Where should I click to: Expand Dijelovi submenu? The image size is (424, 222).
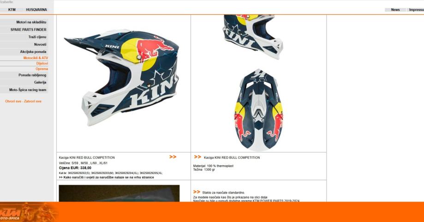coord(42,64)
